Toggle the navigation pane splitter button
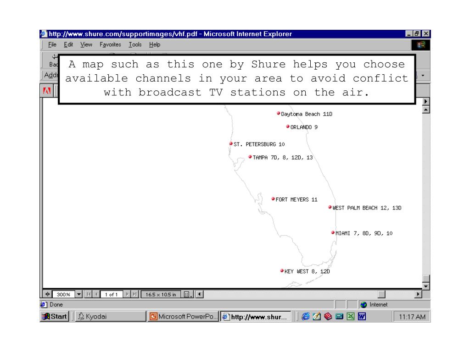This screenshot has width=470, height=352. [47, 294]
